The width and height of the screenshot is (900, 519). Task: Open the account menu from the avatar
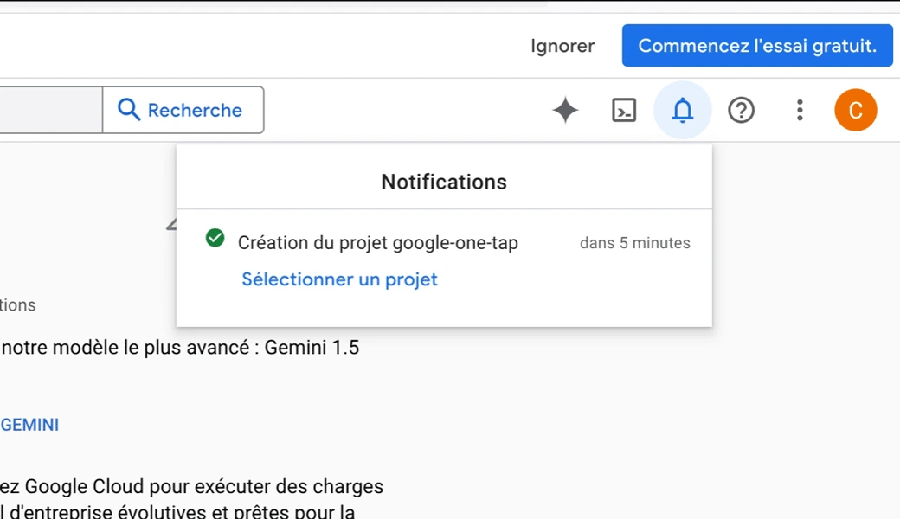click(855, 110)
